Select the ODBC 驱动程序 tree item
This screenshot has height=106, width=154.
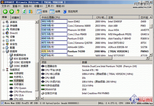[x=22, y=62]
